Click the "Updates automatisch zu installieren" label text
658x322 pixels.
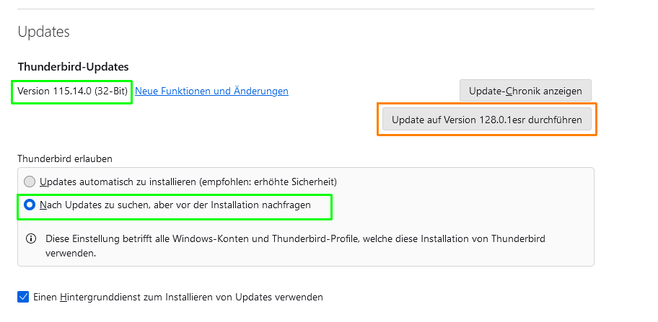115,182
